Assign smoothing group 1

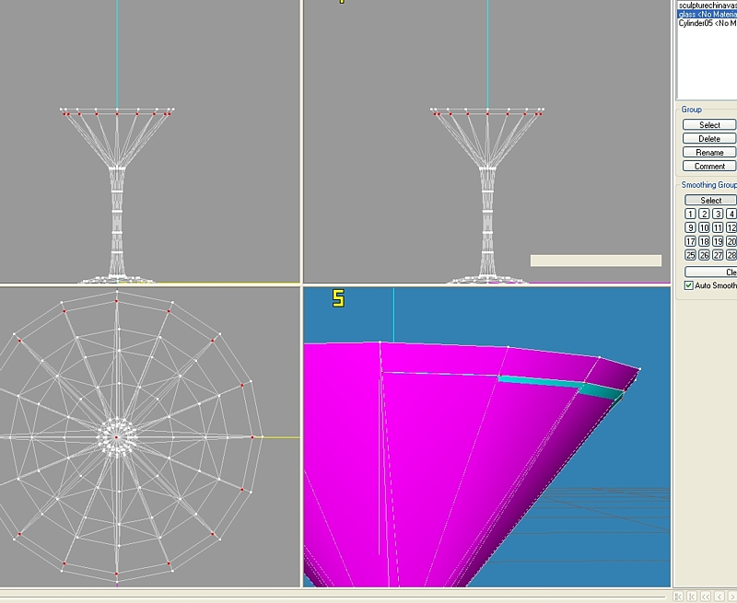coord(691,214)
